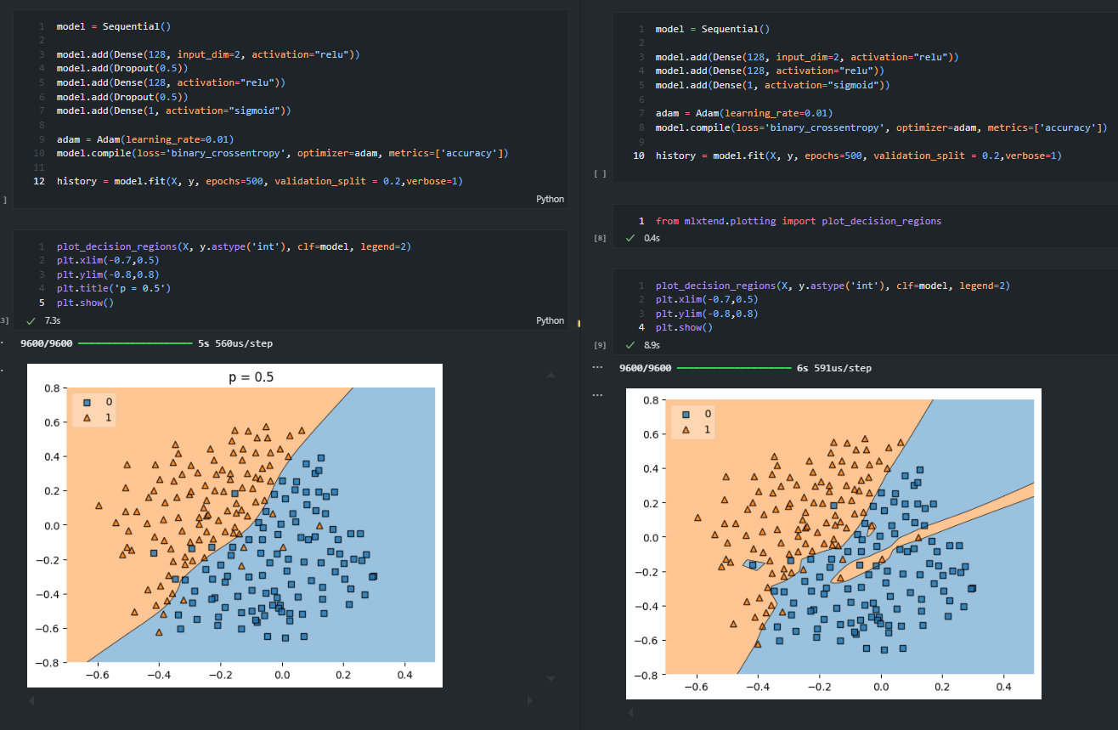Open the more-actions dots beside right 9600/9600 output
Screen dimensions: 1118x730
[597, 368]
